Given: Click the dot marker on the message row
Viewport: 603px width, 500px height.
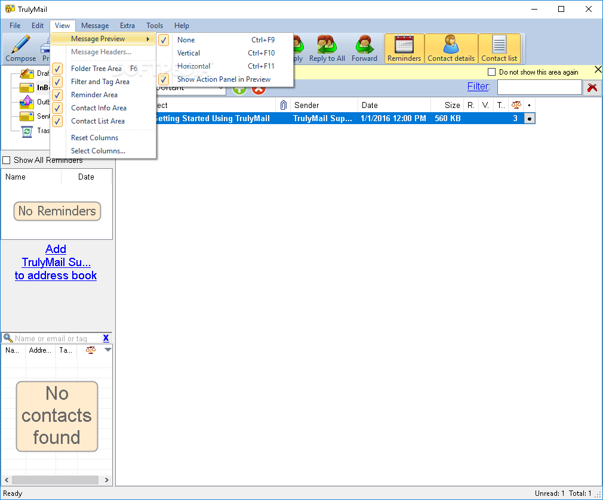Looking at the screenshot, I should point(530,119).
